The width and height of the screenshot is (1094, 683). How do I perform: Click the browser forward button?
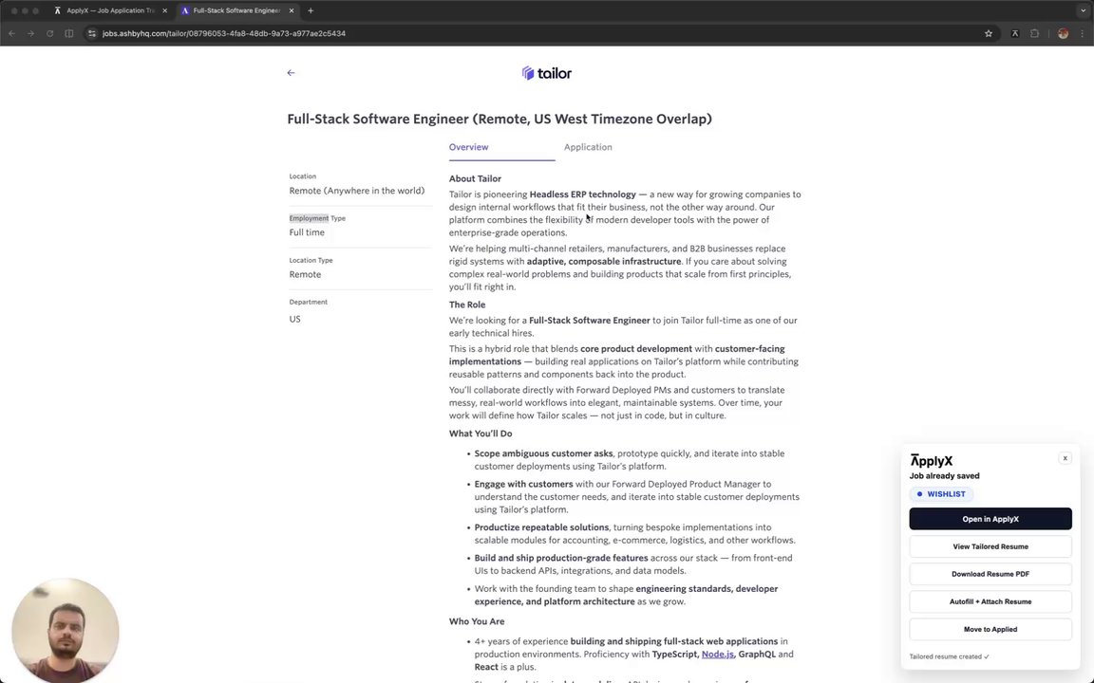coord(30,33)
